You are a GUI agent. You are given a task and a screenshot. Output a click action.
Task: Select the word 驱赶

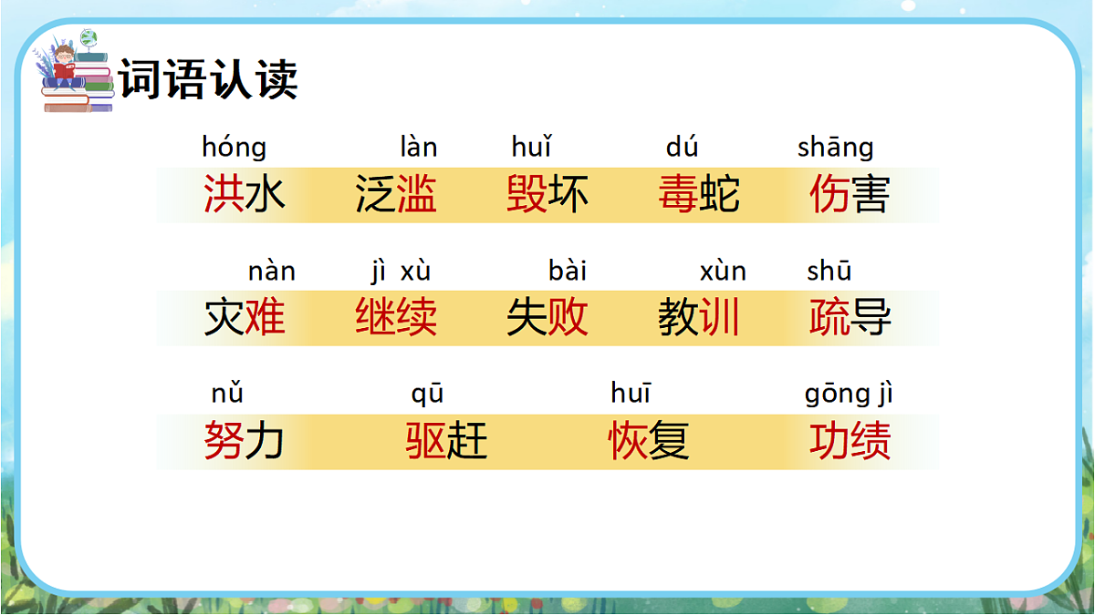pyautogui.click(x=446, y=442)
